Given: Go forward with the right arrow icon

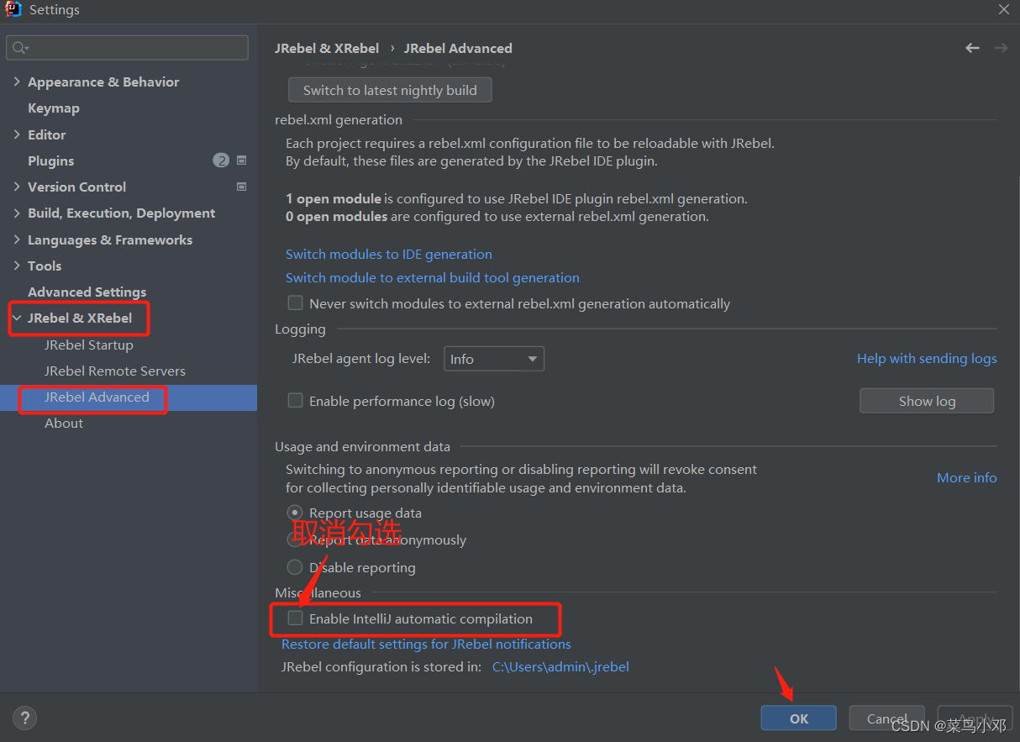Looking at the screenshot, I should coord(1001,48).
